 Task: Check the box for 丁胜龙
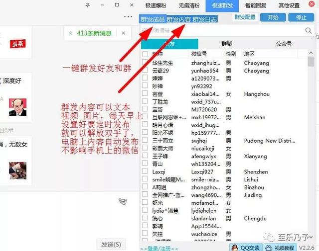click(145, 101)
